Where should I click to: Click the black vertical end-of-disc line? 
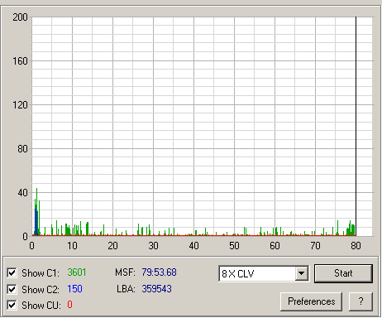click(356, 126)
